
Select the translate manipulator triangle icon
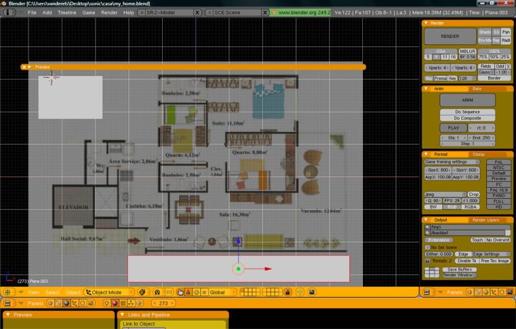click(x=188, y=292)
